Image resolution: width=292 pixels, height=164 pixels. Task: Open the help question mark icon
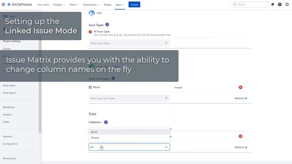click(280, 5)
